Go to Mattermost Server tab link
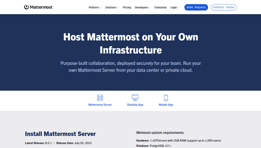 tap(100, 105)
